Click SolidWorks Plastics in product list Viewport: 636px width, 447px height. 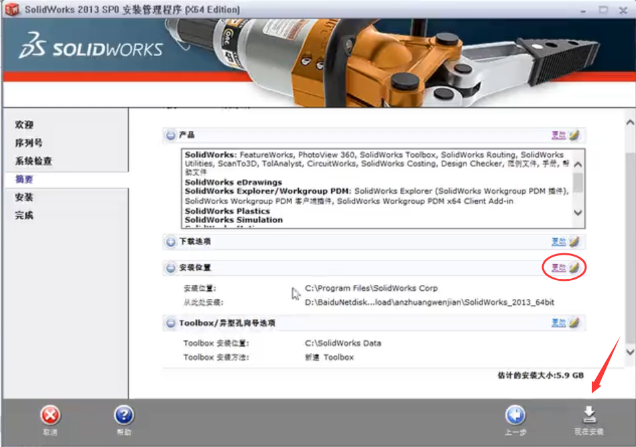[227, 211]
